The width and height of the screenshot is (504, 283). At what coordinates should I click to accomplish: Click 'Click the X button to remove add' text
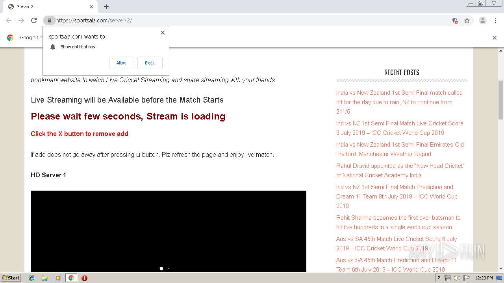(80, 134)
